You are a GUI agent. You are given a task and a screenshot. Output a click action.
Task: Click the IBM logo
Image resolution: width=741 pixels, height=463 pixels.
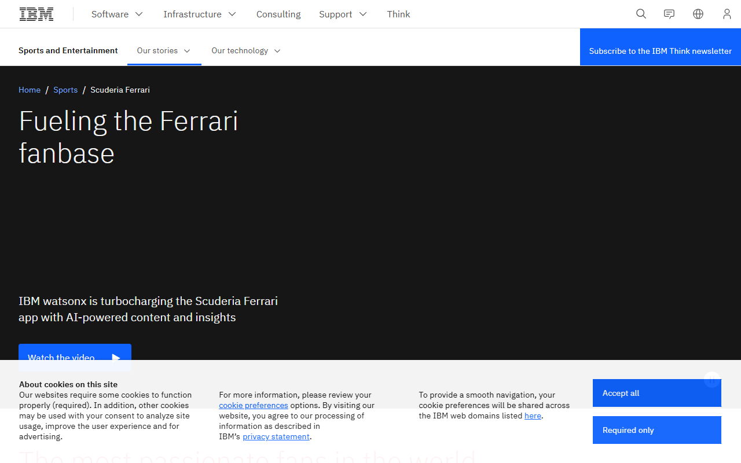tap(36, 14)
